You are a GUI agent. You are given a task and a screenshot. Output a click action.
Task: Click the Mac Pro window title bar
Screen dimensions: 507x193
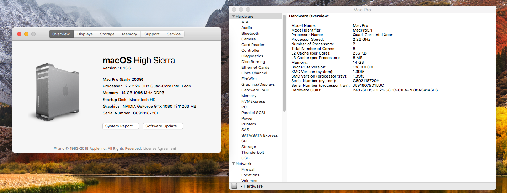(x=362, y=10)
